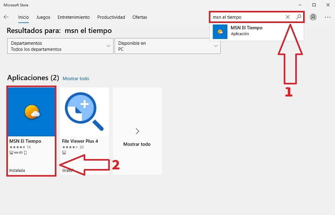Viewport: 335px width, 215px height.
Task: Switch to the Juegos tab
Action: pos(43,17)
